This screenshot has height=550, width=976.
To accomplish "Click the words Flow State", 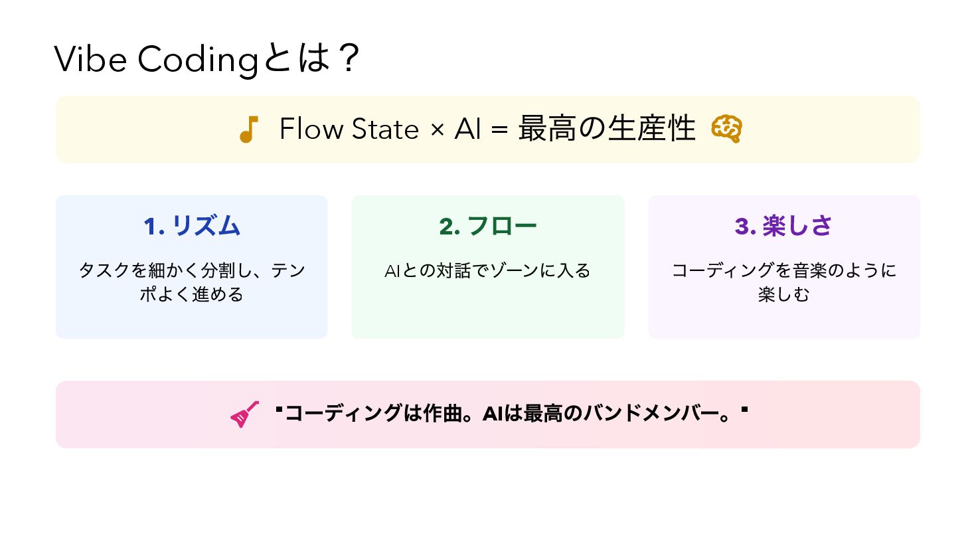I will pyautogui.click(x=349, y=129).
